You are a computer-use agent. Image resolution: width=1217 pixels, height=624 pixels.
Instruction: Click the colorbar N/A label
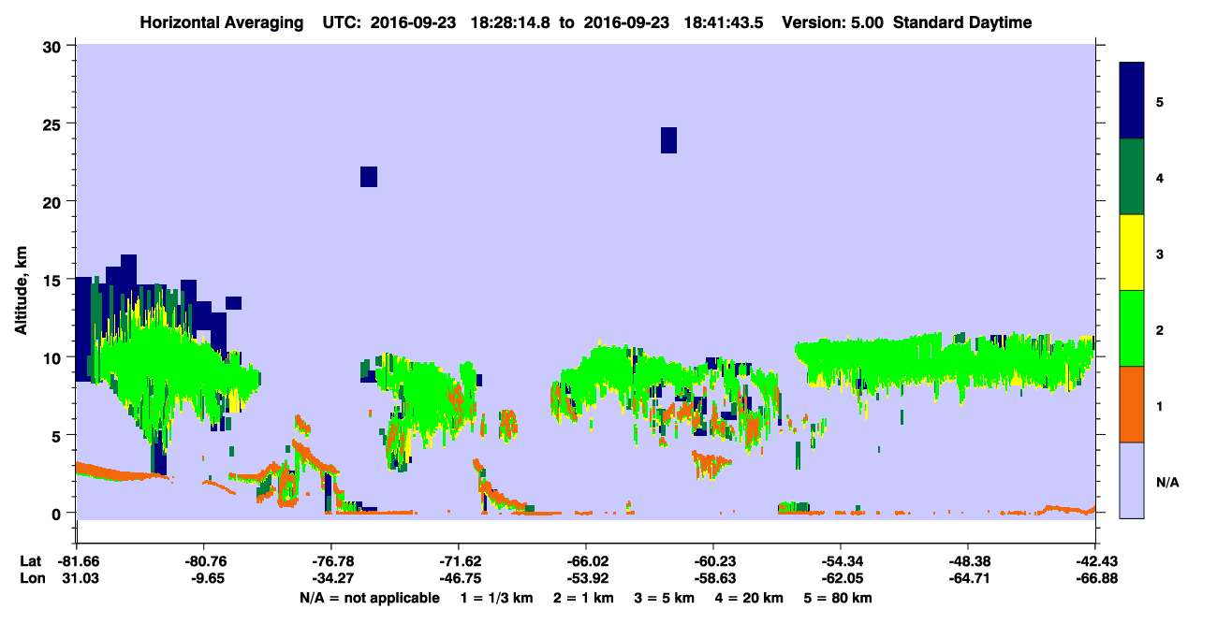[1167, 482]
